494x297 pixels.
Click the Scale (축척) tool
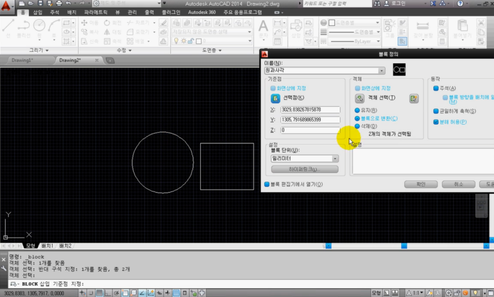[x=112, y=41]
